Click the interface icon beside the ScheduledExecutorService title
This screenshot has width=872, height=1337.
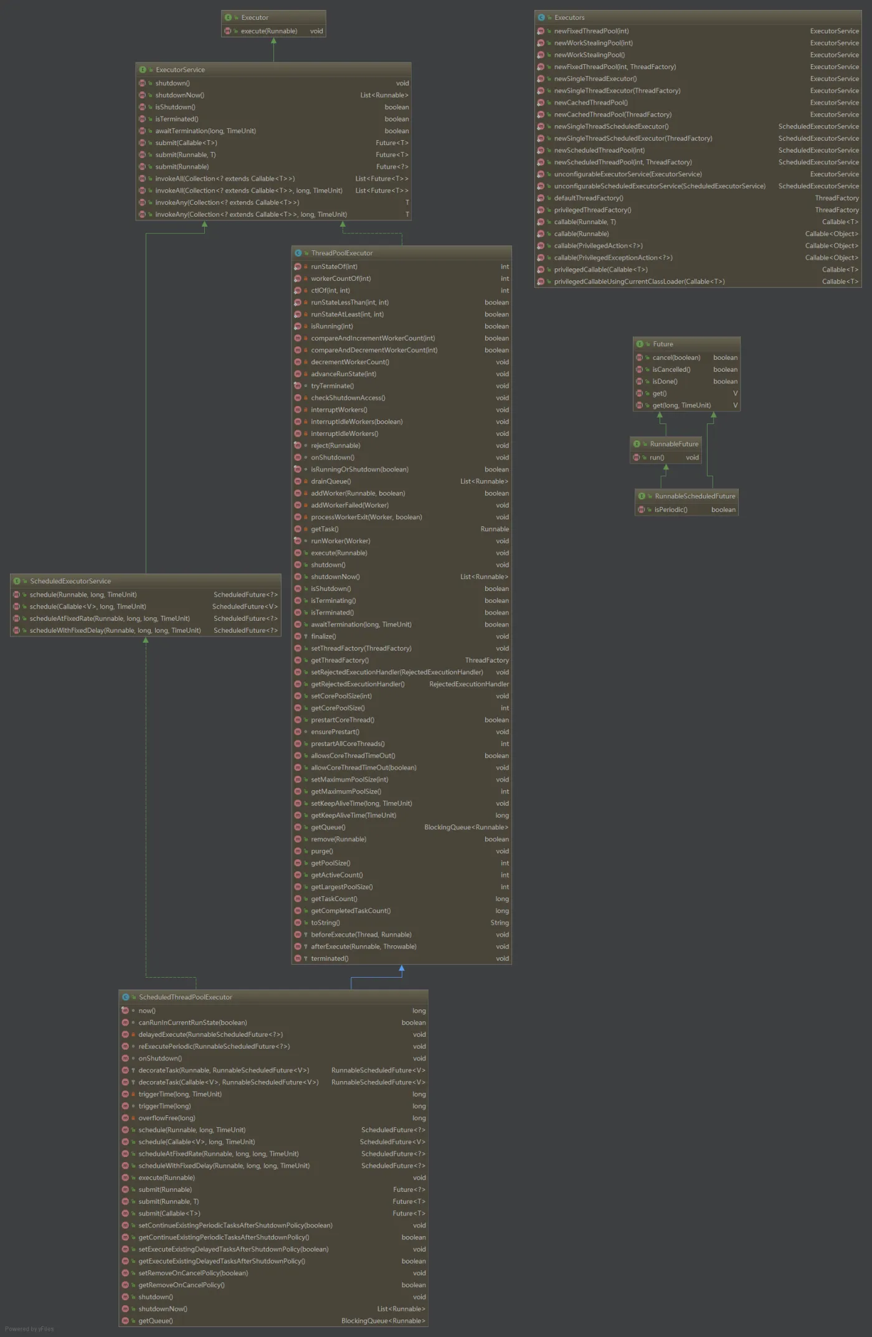pyautogui.click(x=17, y=581)
